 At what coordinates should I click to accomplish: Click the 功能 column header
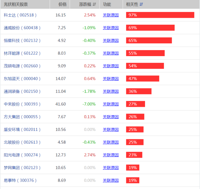click(x=111, y=4)
